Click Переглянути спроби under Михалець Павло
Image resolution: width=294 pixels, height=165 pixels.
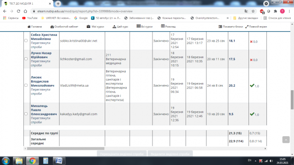tap(40, 120)
